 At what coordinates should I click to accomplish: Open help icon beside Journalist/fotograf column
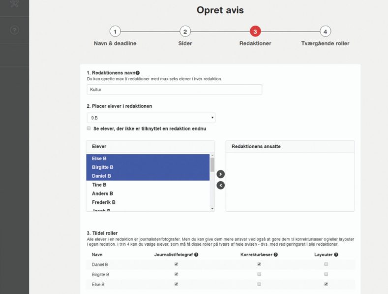click(196, 255)
